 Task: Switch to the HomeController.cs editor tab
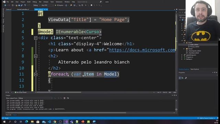[23, 9]
